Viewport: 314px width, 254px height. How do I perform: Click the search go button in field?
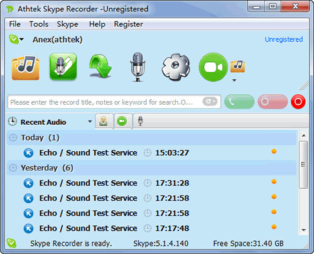point(210,102)
